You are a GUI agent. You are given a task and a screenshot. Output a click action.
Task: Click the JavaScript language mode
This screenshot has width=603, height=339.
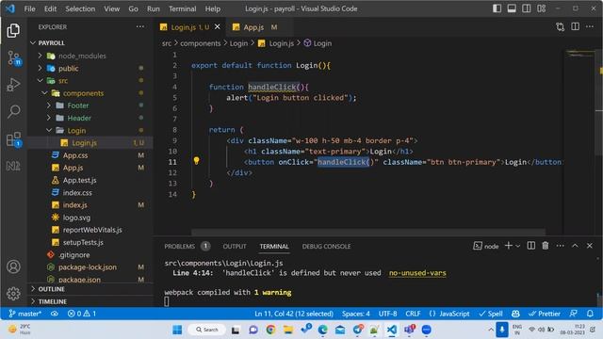[x=449, y=314]
